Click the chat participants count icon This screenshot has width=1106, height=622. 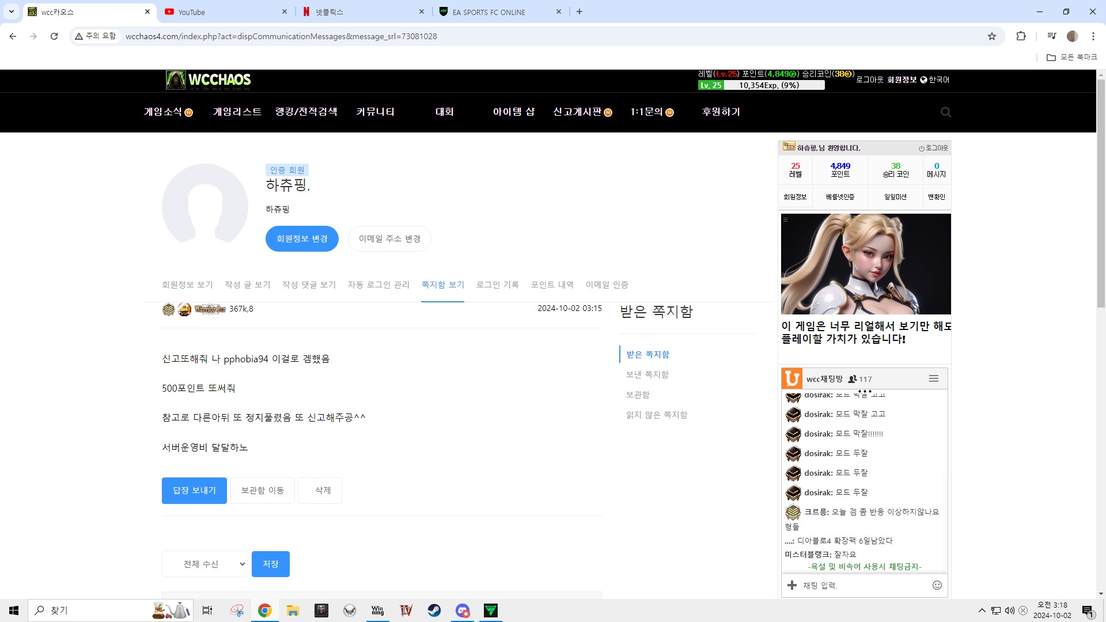point(853,379)
